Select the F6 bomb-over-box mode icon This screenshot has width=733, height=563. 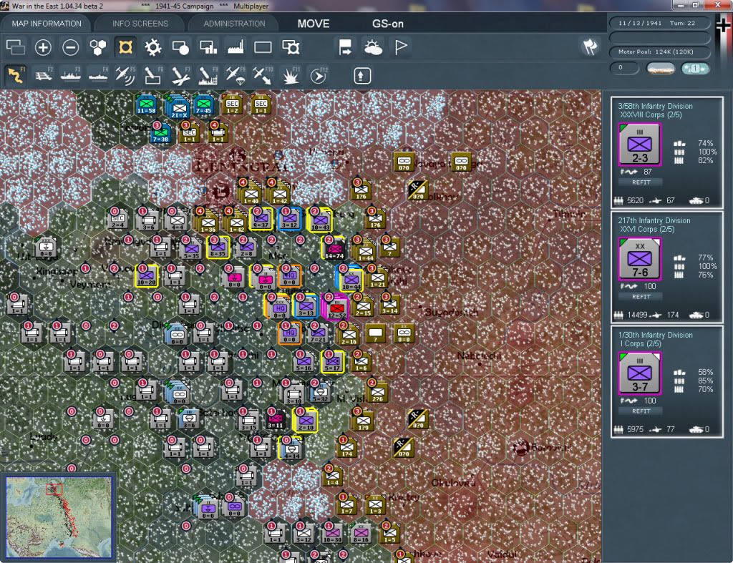153,75
